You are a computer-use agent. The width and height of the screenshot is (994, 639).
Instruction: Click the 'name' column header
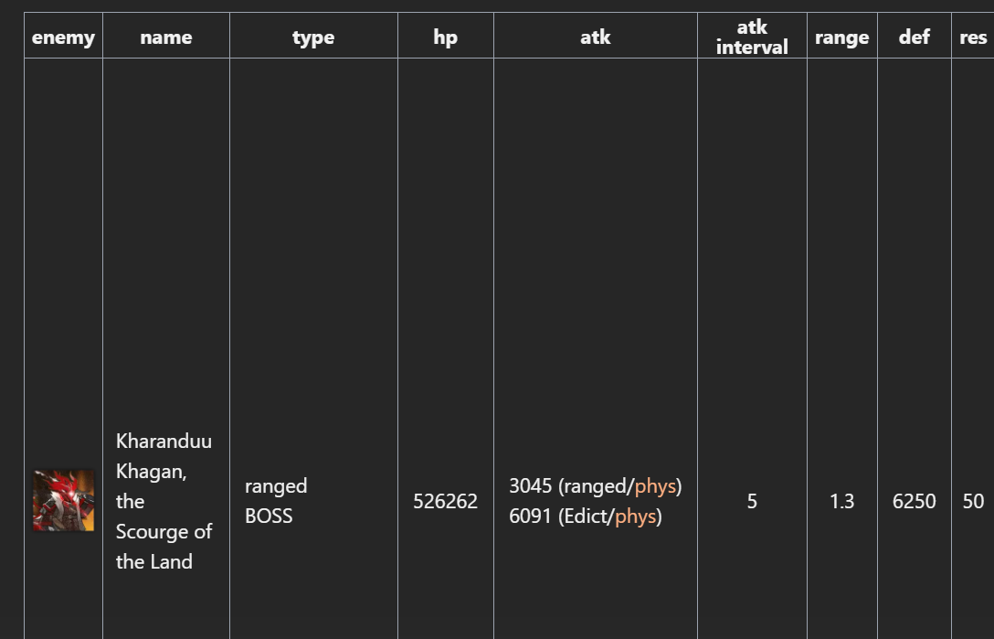coord(166,37)
